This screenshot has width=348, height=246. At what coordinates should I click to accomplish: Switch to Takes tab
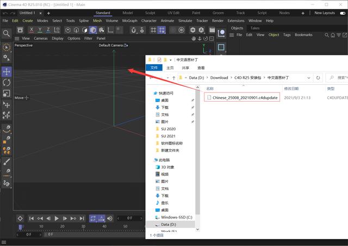coord(255,28)
